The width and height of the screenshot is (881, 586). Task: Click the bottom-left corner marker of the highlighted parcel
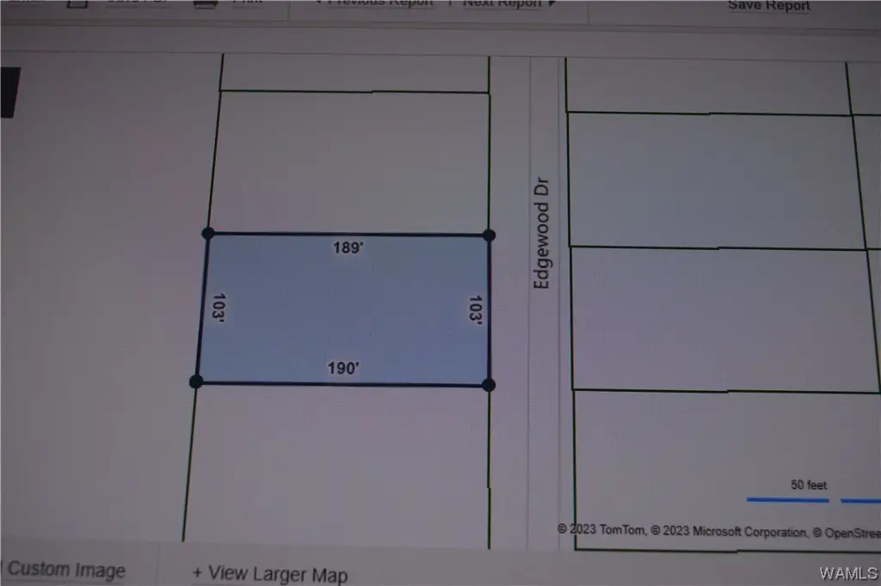click(196, 381)
